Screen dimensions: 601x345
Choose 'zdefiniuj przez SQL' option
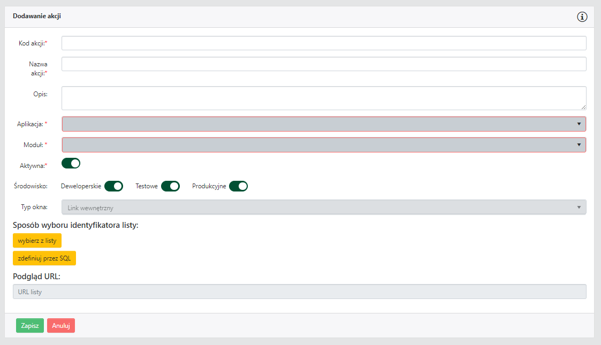pyautogui.click(x=44, y=258)
